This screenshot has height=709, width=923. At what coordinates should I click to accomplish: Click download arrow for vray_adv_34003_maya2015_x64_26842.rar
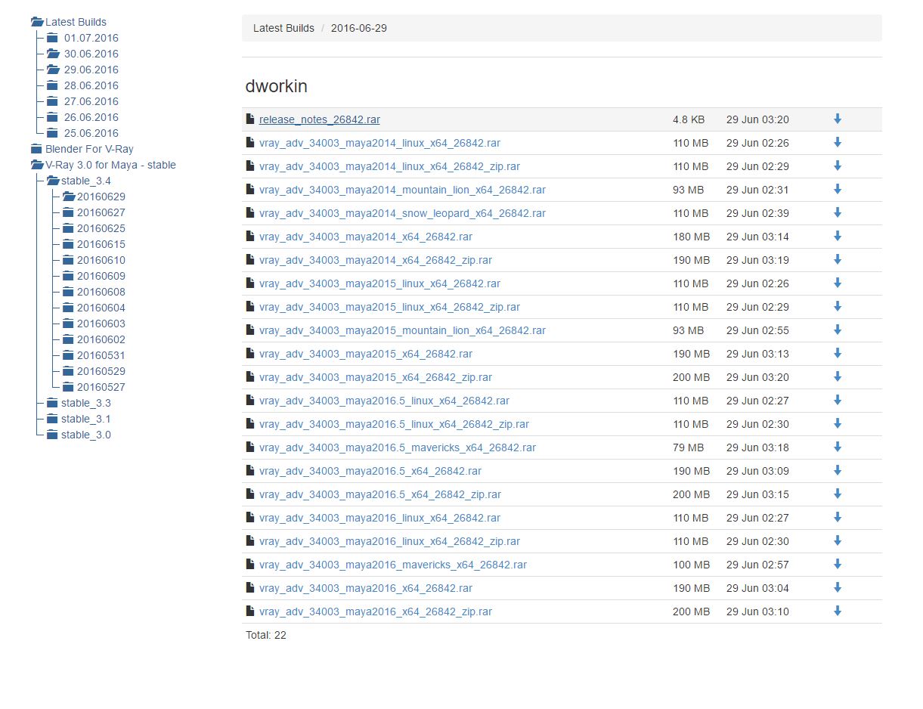tap(838, 354)
